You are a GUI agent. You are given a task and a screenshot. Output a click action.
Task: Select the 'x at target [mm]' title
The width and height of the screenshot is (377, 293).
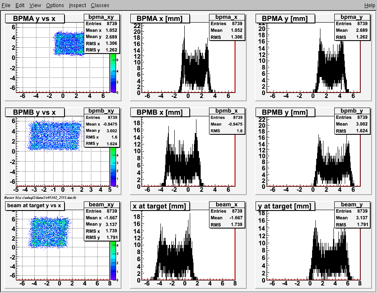click(x=160, y=206)
